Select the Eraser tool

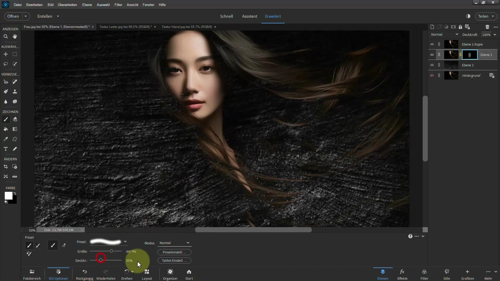click(x=15, y=119)
